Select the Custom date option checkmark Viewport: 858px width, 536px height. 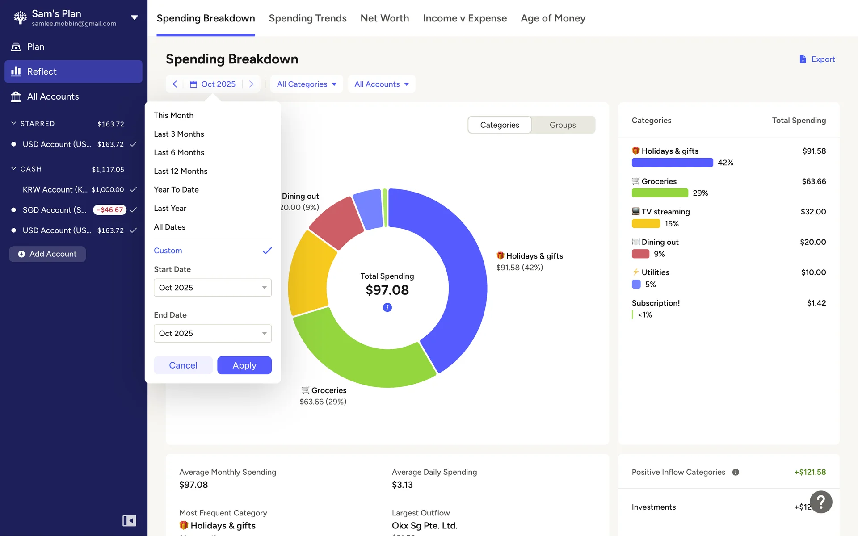pyautogui.click(x=267, y=251)
